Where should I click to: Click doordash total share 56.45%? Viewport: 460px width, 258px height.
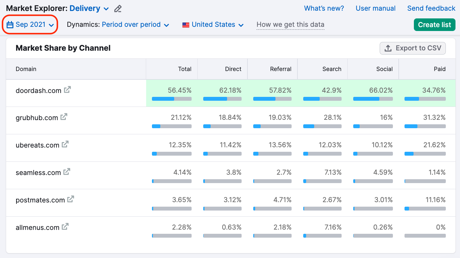(180, 90)
